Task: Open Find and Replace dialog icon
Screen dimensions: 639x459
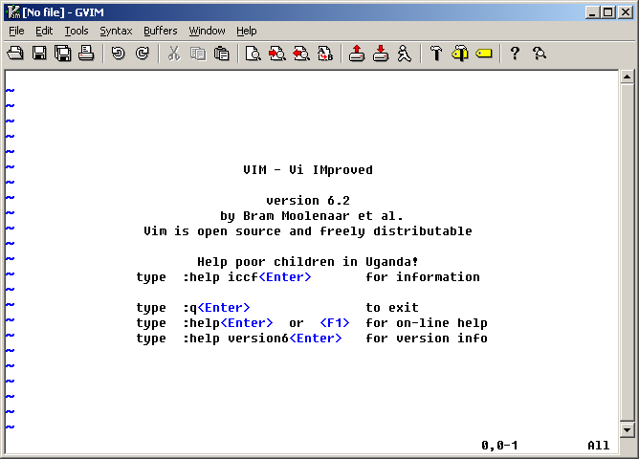Action: (x=253, y=54)
